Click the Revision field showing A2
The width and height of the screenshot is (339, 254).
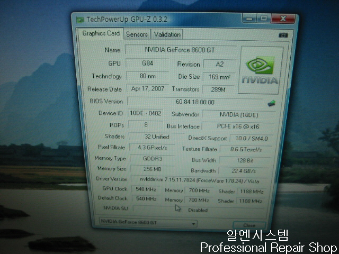click(x=219, y=64)
